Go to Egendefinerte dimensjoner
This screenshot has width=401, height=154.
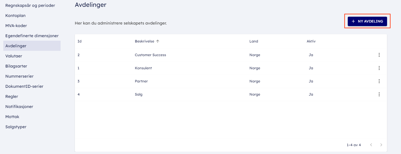tap(32, 36)
